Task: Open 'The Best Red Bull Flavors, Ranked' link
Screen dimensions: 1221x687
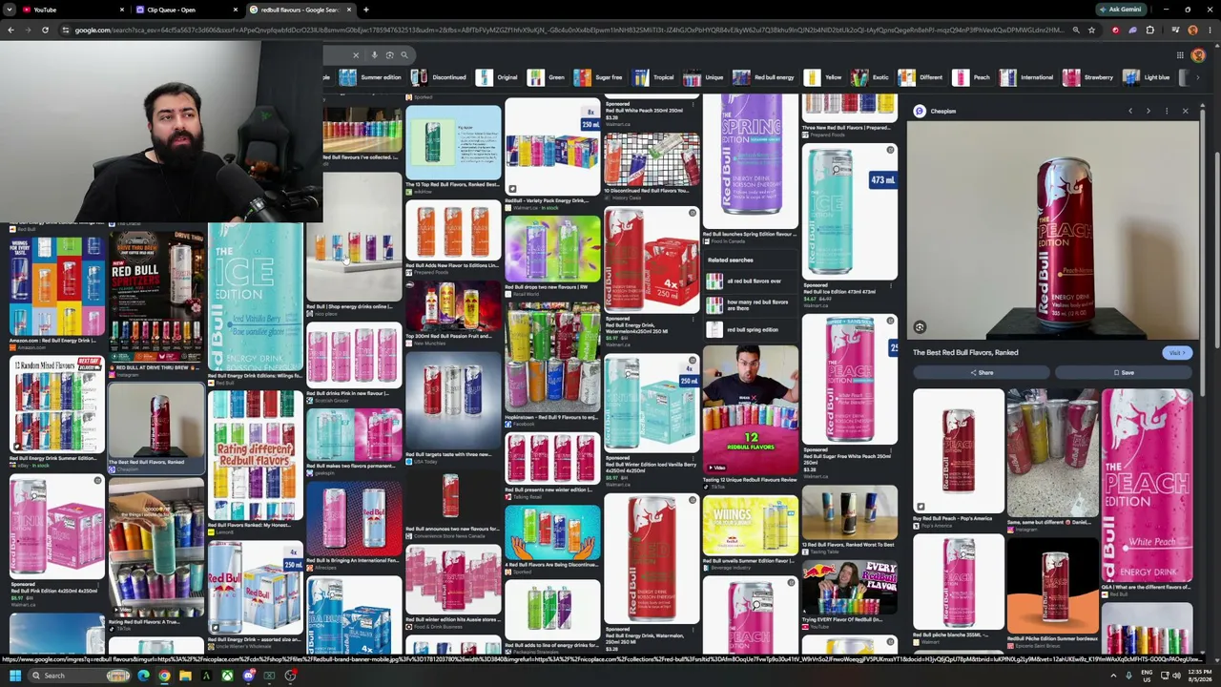Action: click(965, 353)
